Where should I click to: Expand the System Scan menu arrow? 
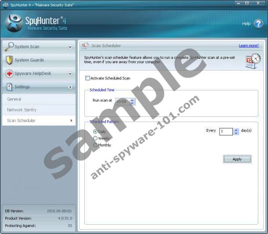[x=70, y=47]
